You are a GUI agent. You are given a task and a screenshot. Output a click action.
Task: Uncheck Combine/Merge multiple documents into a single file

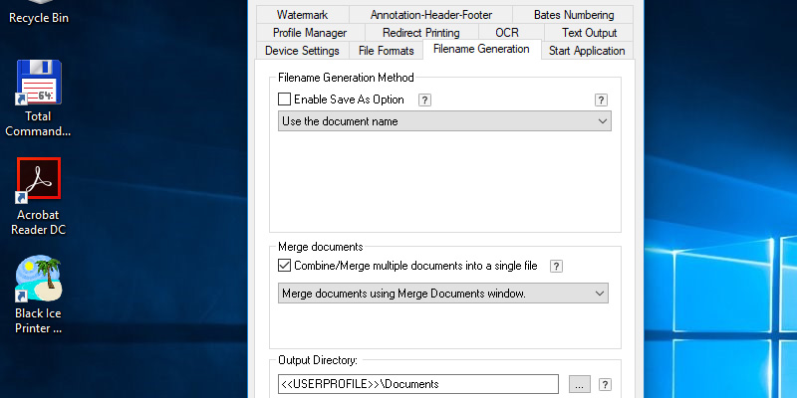(x=285, y=266)
